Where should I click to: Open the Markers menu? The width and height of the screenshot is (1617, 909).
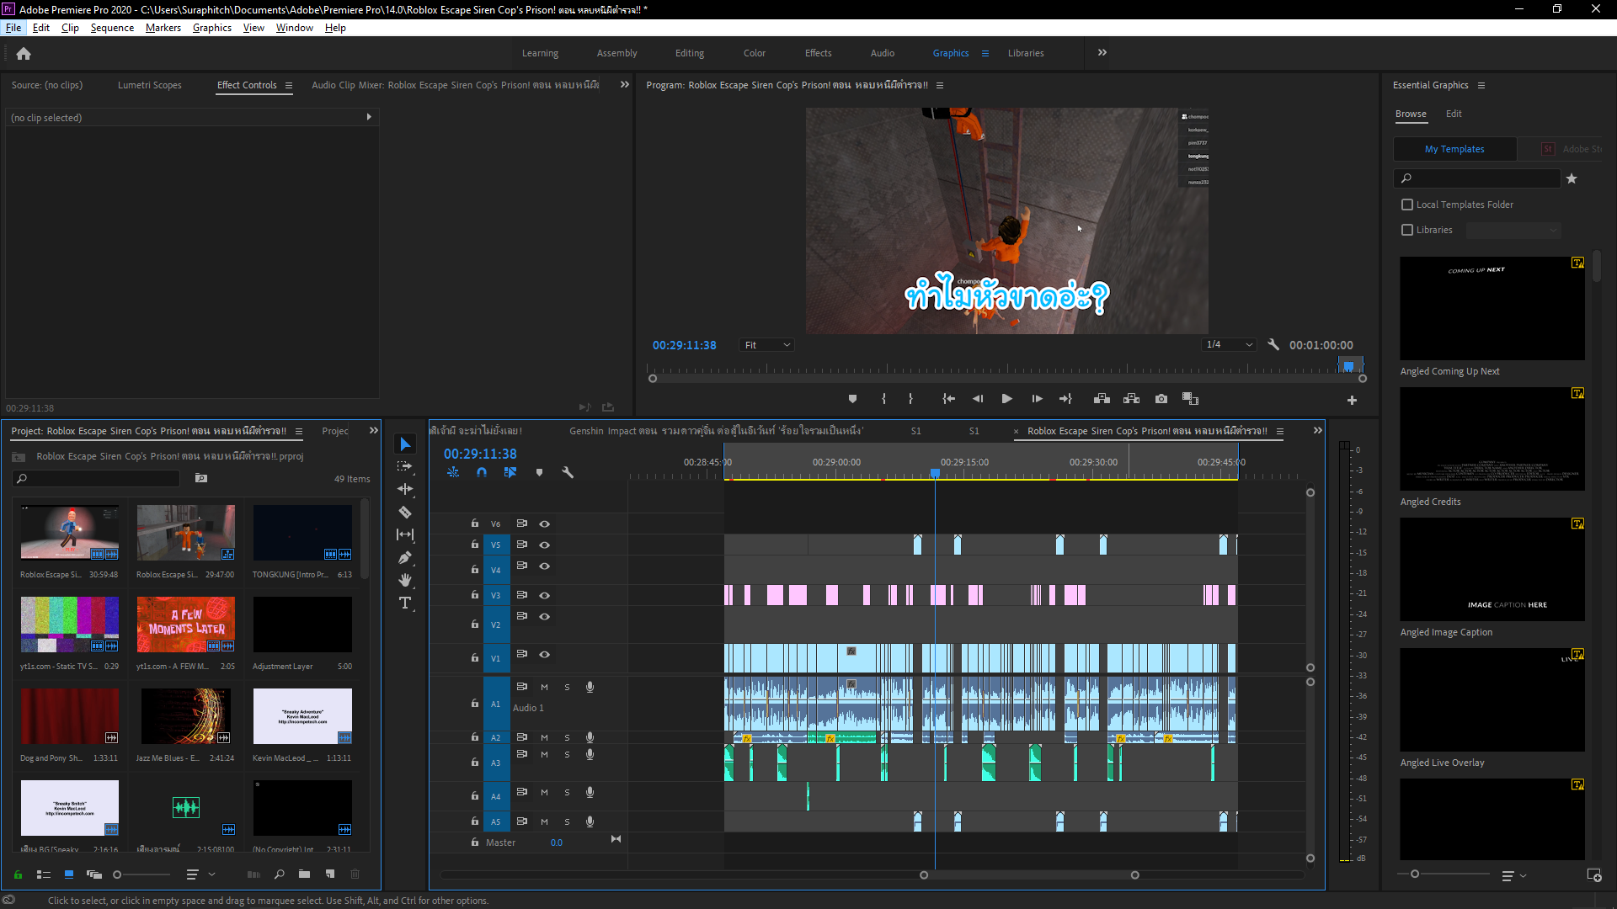pos(163,28)
